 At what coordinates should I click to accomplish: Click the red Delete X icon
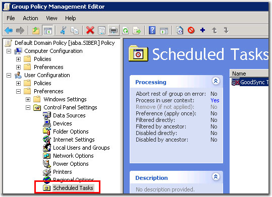point(90,31)
